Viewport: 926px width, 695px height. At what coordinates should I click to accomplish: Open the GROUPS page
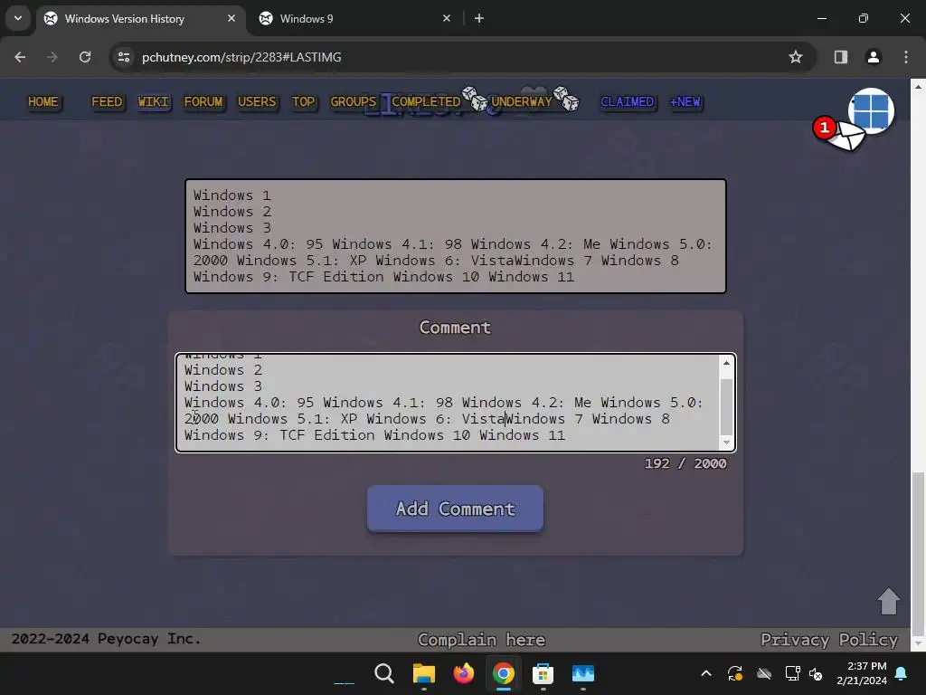point(353,101)
